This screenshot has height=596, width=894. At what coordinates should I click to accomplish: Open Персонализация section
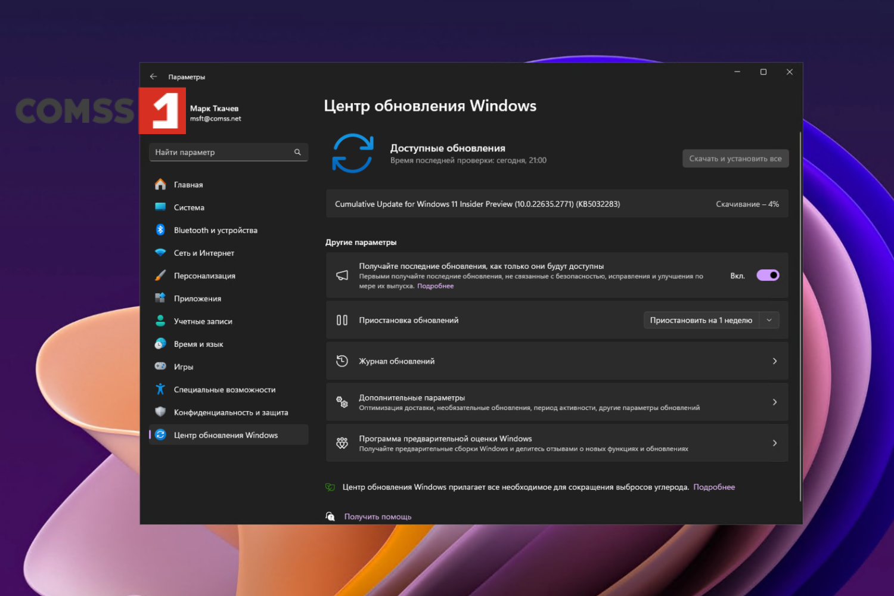point(229,275)
